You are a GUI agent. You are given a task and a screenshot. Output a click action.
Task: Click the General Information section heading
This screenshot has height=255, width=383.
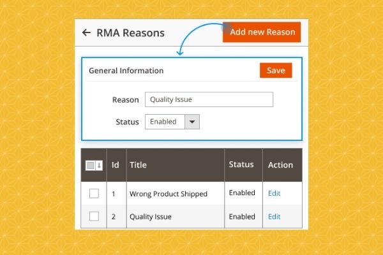pyautogui.click(x=126, y=71)
